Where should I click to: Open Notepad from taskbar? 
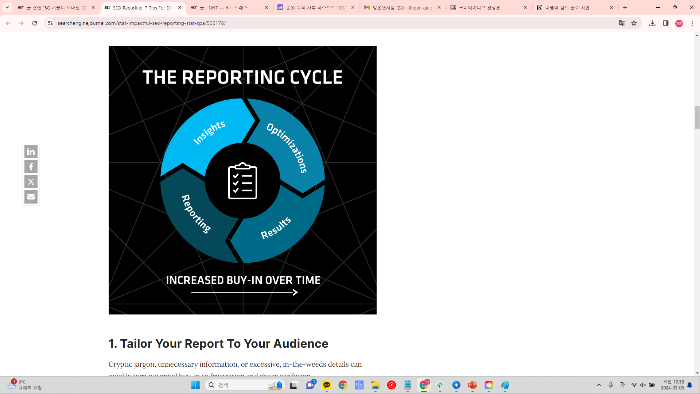[408, 385]
